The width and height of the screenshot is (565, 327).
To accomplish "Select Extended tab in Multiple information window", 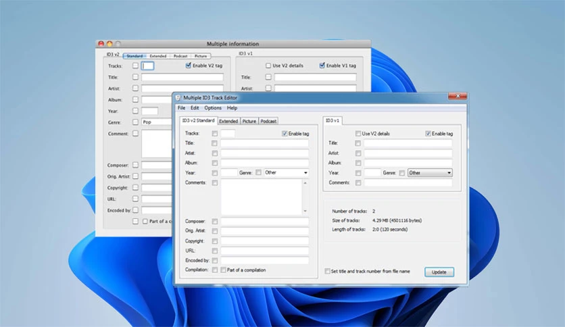I will coord(158,56).
